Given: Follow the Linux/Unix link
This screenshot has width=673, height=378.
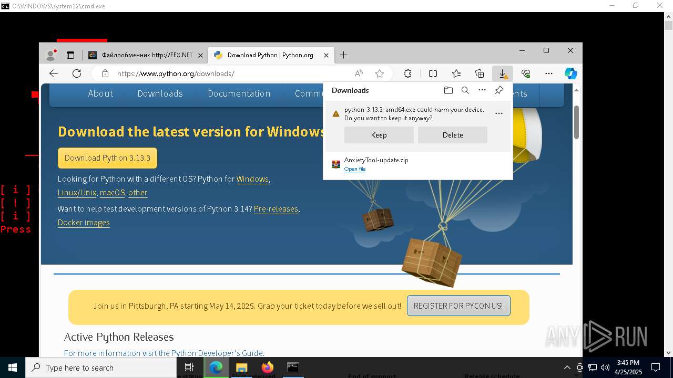Looking at the screenshot, I should (77, 193).
